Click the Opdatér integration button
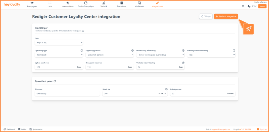 (x=226, y=16)
